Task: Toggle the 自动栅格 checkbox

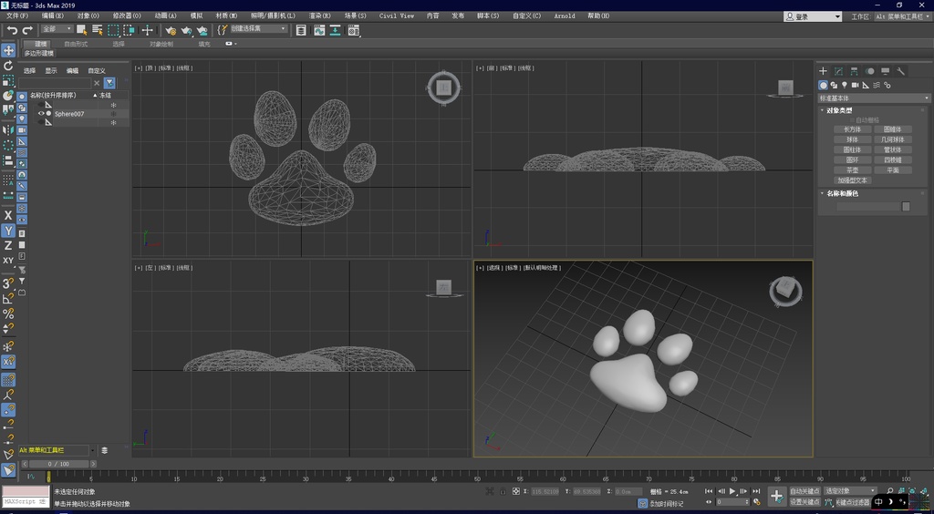Action: [853, 119]
